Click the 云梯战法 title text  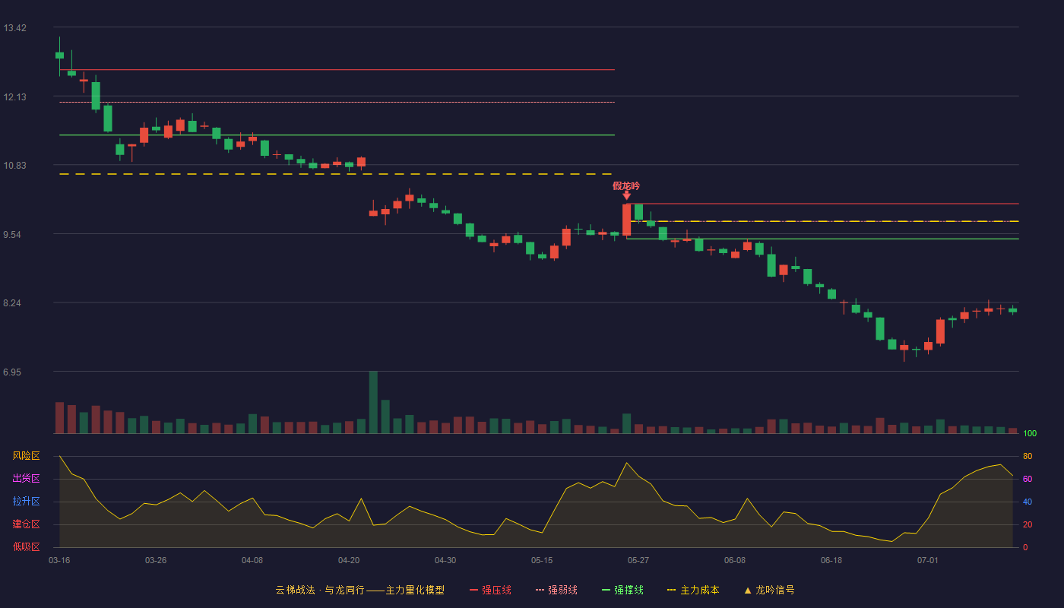click(295, 590)
